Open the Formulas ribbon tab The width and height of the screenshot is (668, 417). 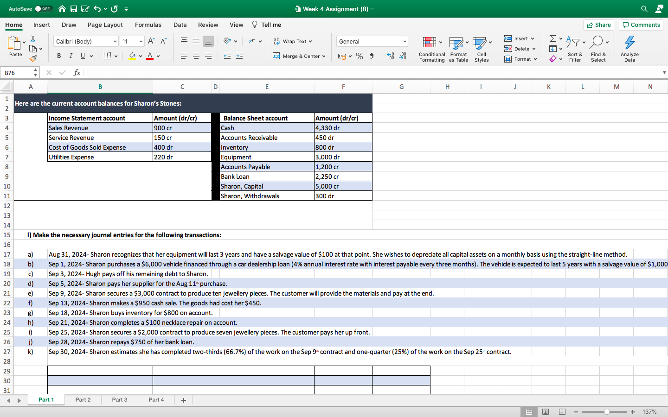pos(148,25)
